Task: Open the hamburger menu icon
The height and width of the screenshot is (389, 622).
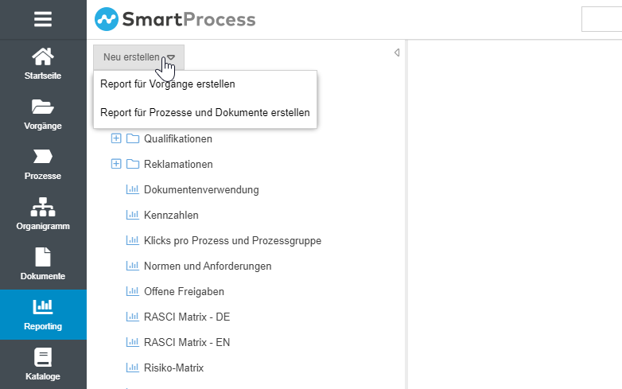Action: (x=43, y=19)
